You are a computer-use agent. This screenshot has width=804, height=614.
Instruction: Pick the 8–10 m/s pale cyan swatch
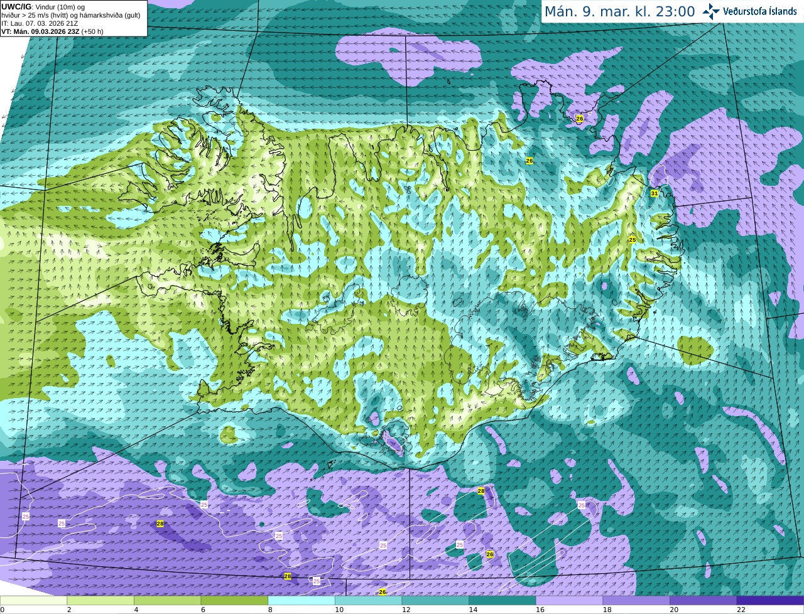click(x=301, y=600)
